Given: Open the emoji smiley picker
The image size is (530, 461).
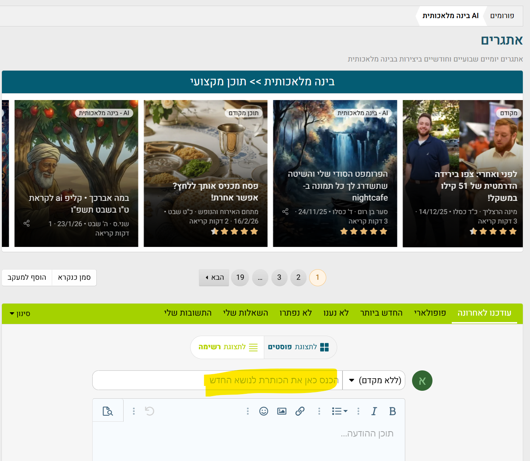Looking at the screenshot, I should tap(263, 411).
